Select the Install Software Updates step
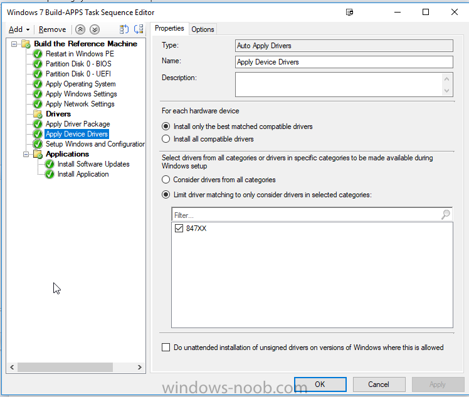469x397 pixels. point(93,164)
